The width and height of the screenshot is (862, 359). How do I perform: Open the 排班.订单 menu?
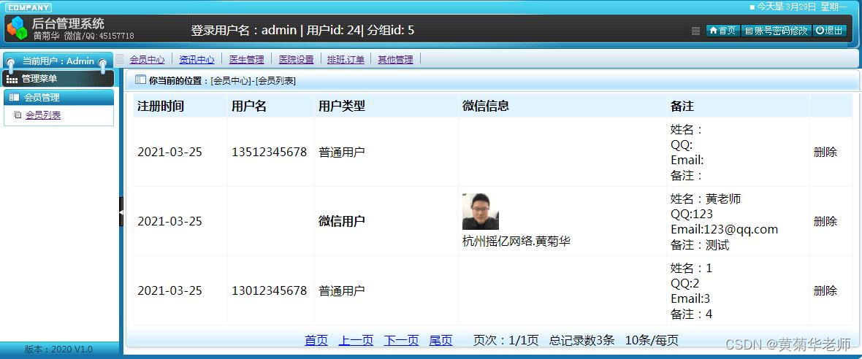pyautogui.click(x=346, y=60)
